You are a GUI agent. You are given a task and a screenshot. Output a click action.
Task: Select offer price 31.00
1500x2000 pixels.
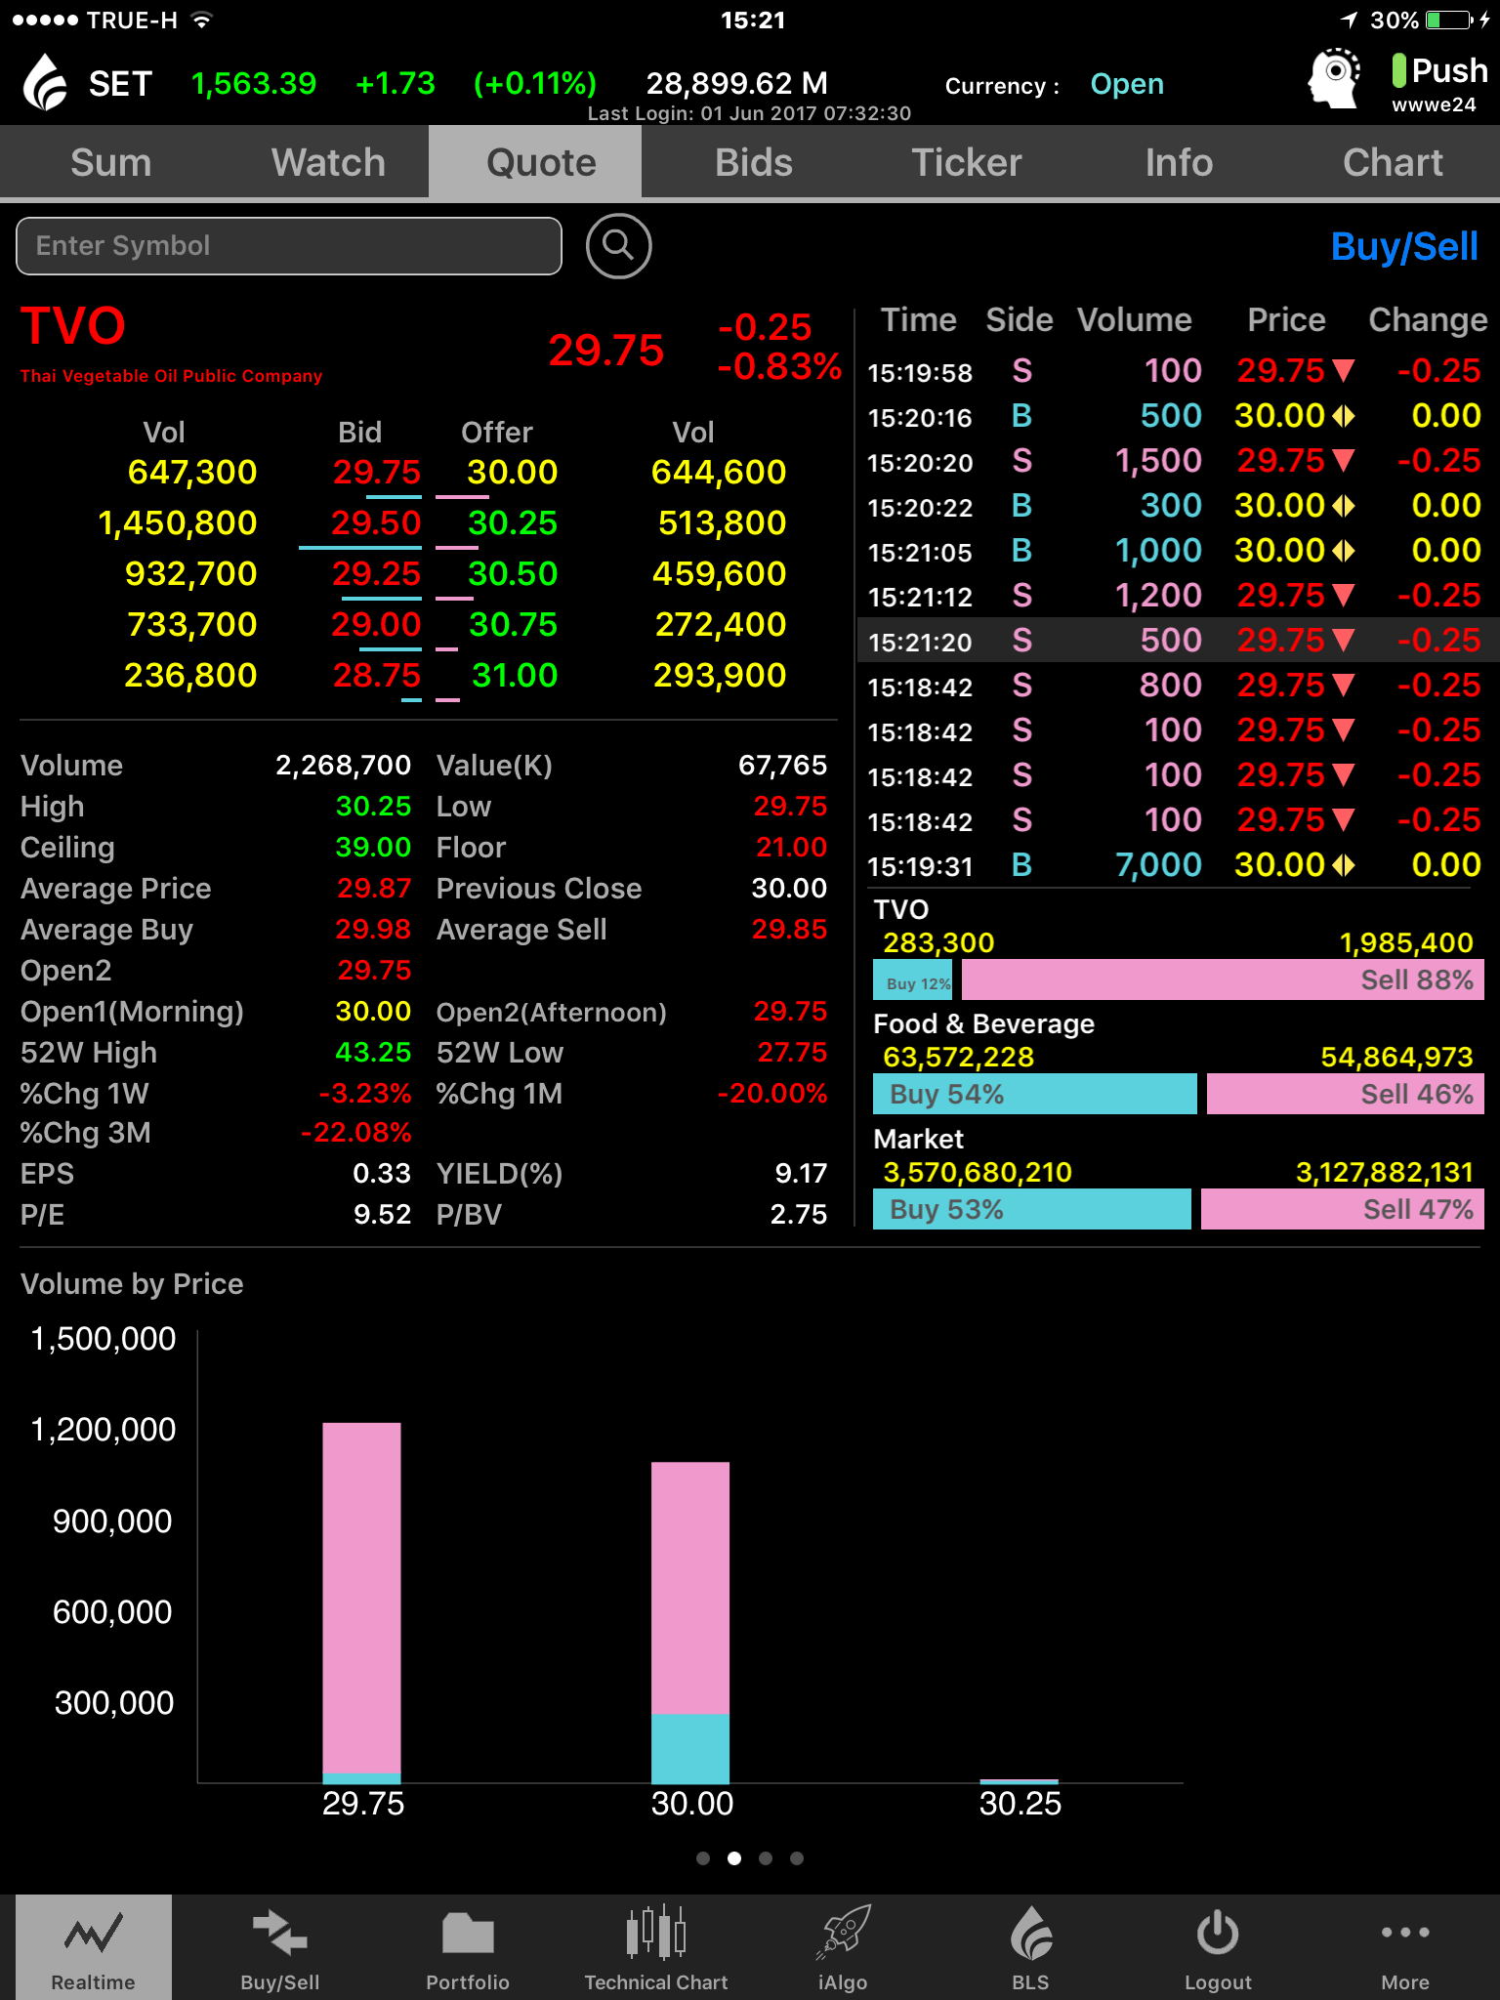[x=514, y=676]
